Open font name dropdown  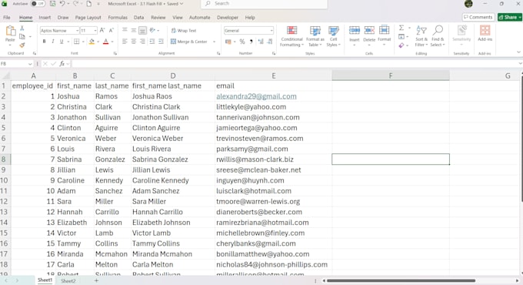[77, 30]
